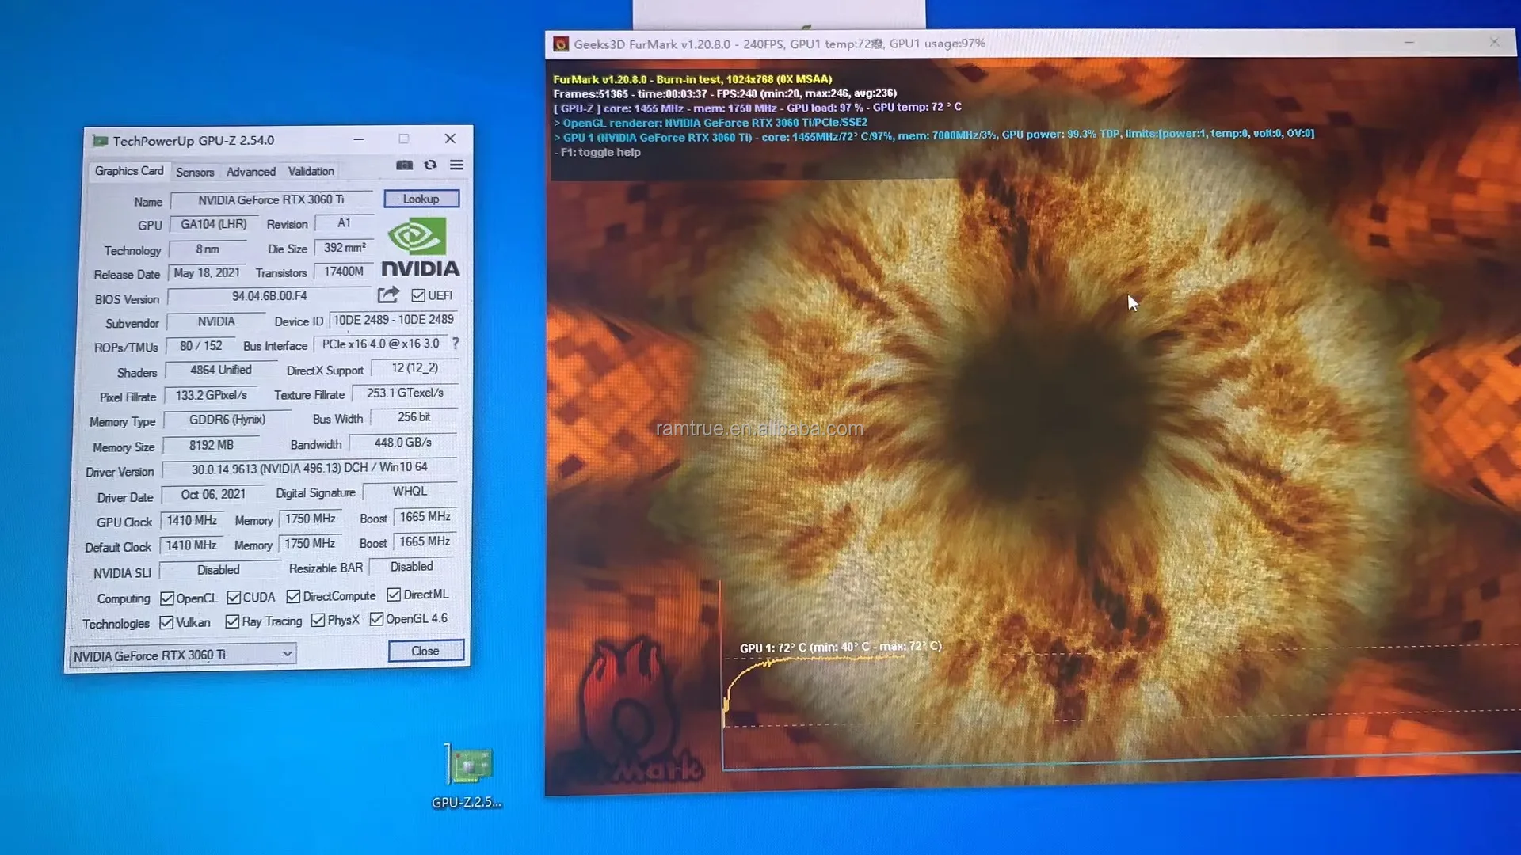This screenshot has width=1521, height=855.
Task: Click the GPU-Z screenshot camera icon
Action: tap(404, 165)
